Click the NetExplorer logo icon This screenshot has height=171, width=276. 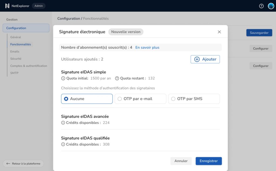(x=7, y=6)
